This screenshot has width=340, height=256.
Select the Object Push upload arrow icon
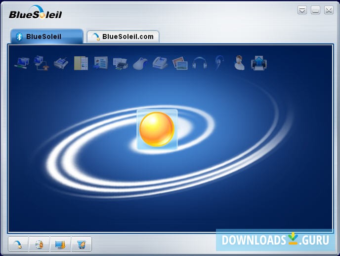[259, 63]
